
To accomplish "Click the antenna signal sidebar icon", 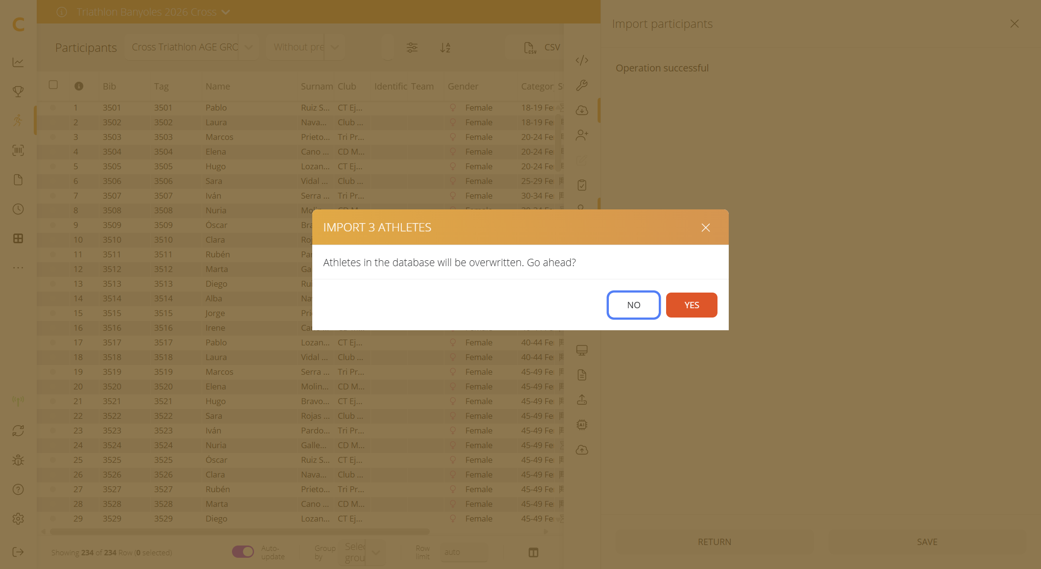I will 18,401.
